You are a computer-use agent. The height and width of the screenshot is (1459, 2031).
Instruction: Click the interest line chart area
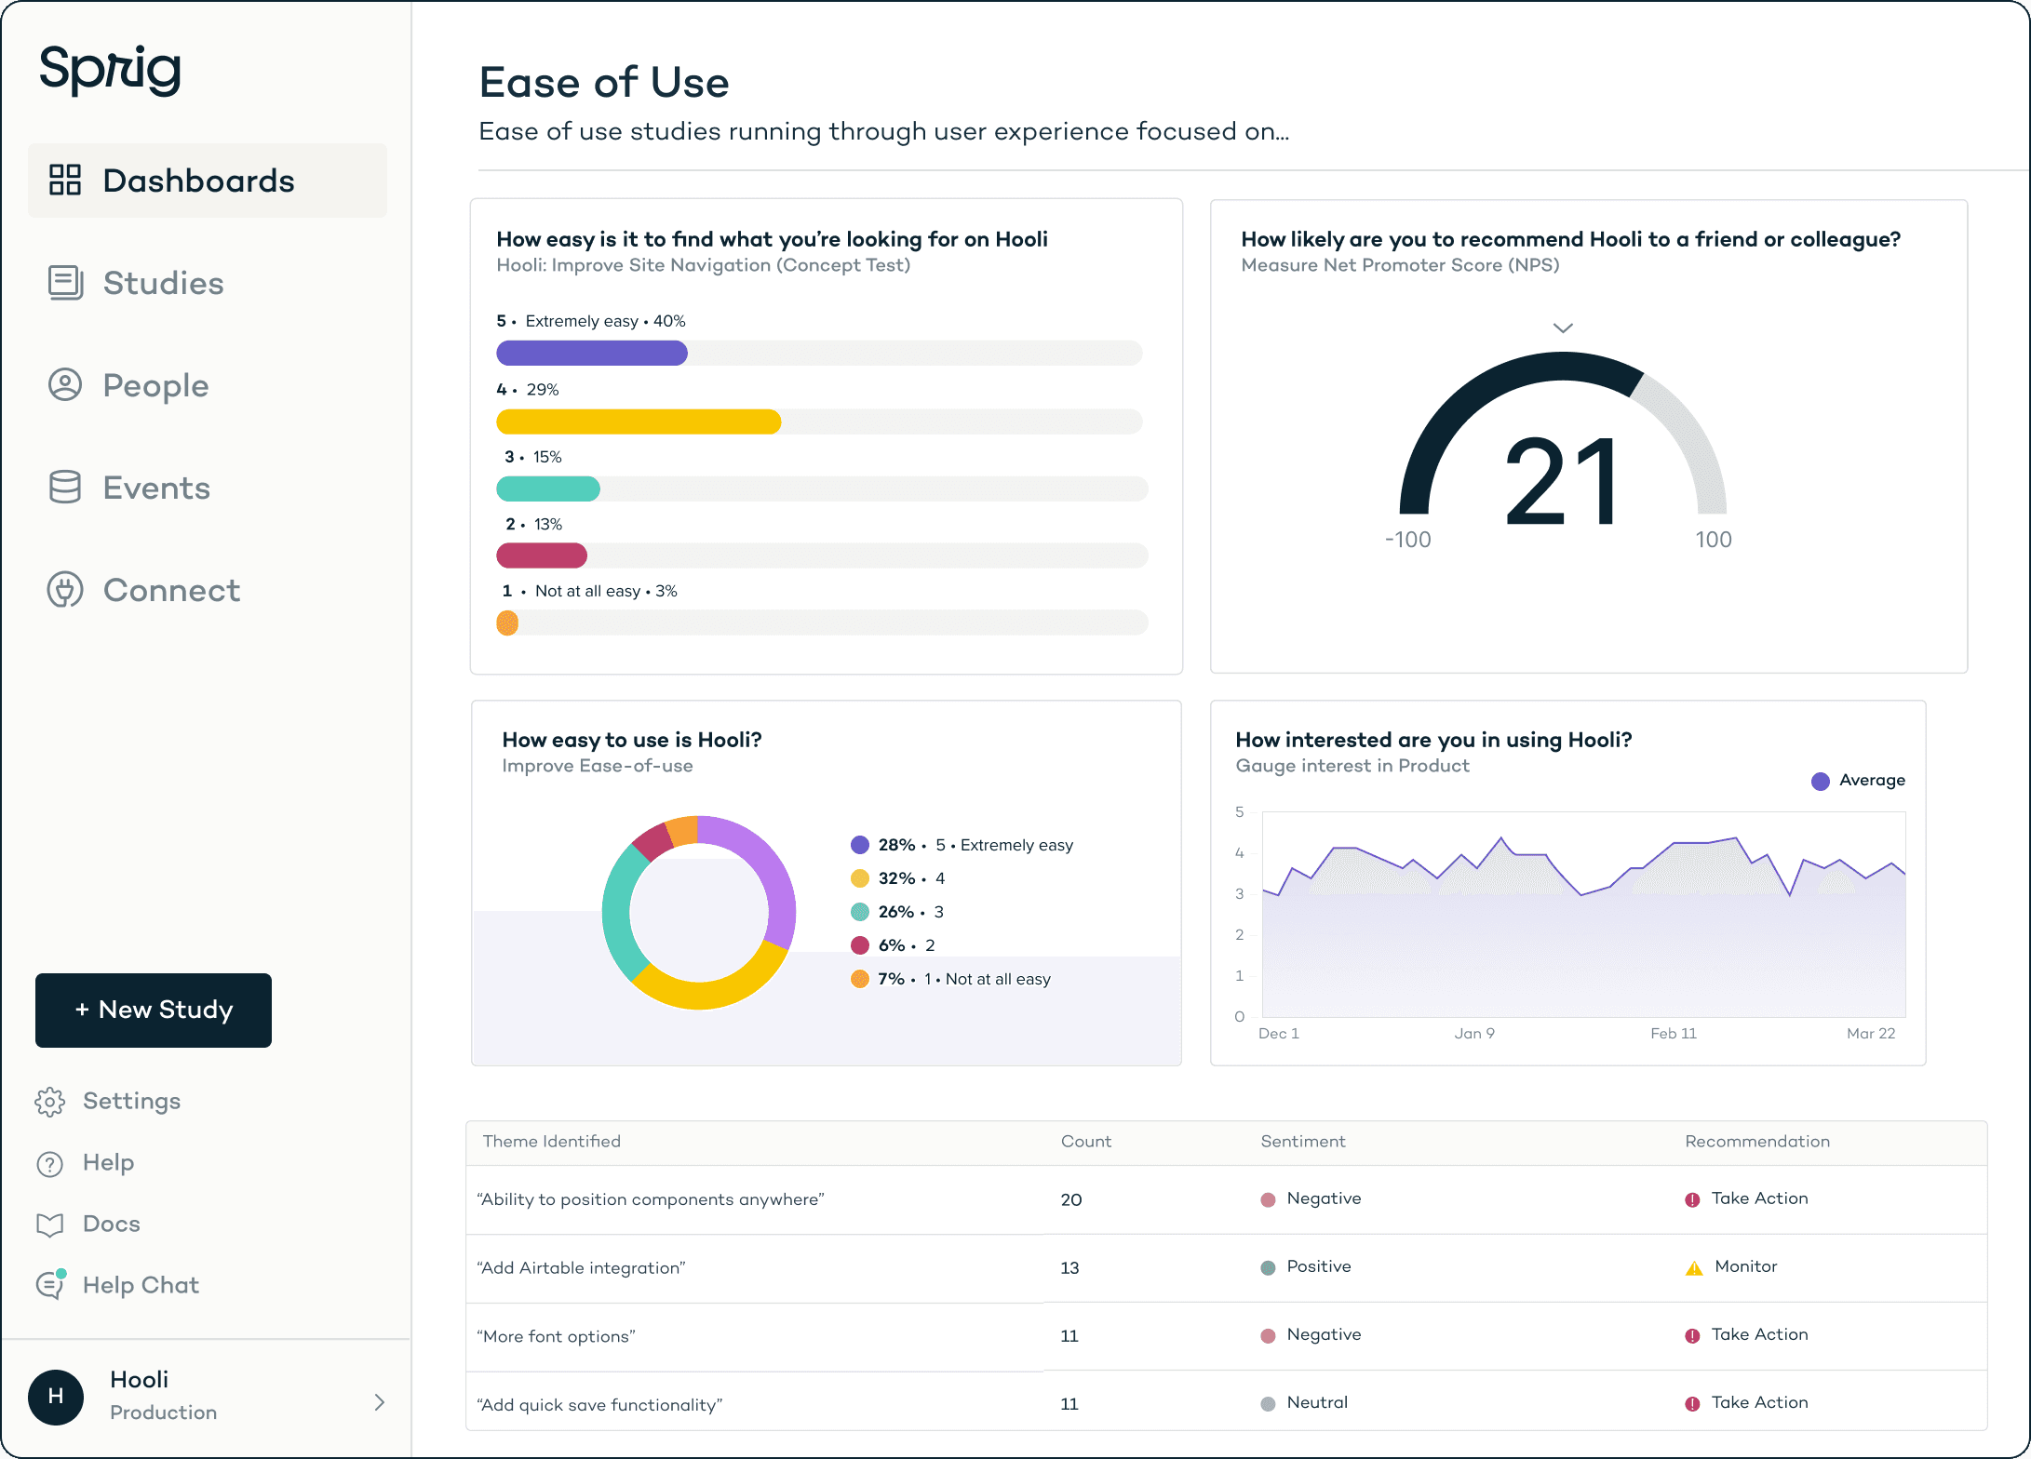tap(1583, 915)
